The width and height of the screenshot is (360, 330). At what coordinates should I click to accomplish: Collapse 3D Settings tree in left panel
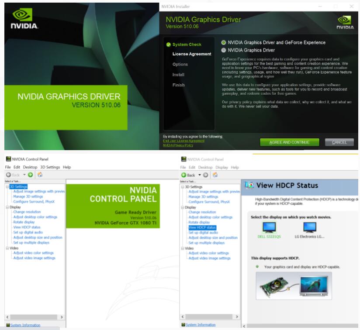pos(7,187)
